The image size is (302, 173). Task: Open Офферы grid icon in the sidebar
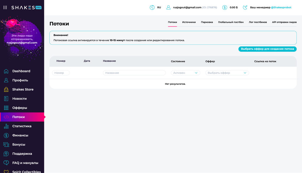pos(6,108)
